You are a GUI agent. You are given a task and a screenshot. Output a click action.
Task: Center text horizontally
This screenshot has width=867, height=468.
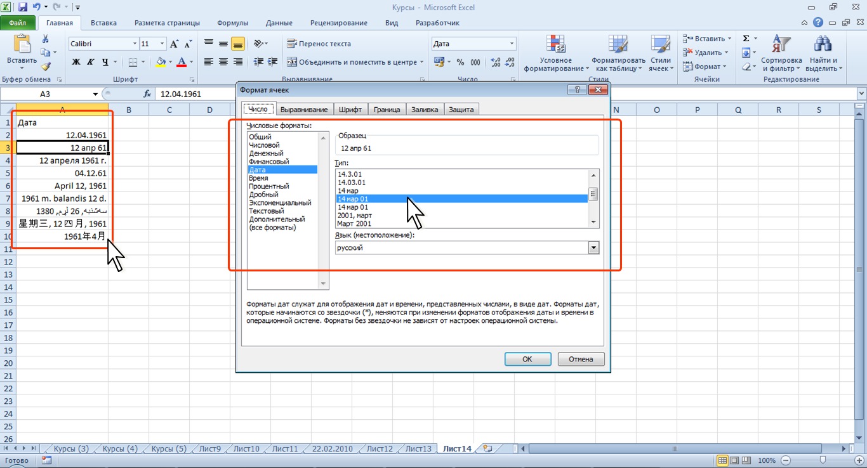click(x=223, y=62)
